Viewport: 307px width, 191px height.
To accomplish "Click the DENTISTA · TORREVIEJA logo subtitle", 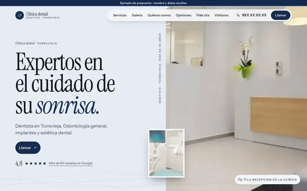I will pos(43,18).
